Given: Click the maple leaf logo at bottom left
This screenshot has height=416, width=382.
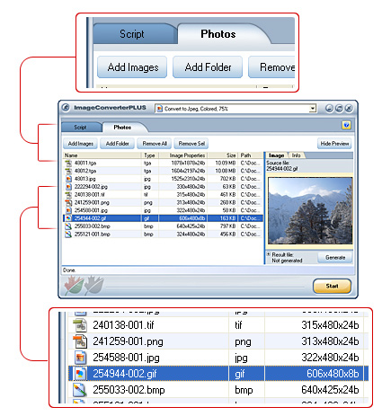Looking at the screenshot, I should 84,286.
